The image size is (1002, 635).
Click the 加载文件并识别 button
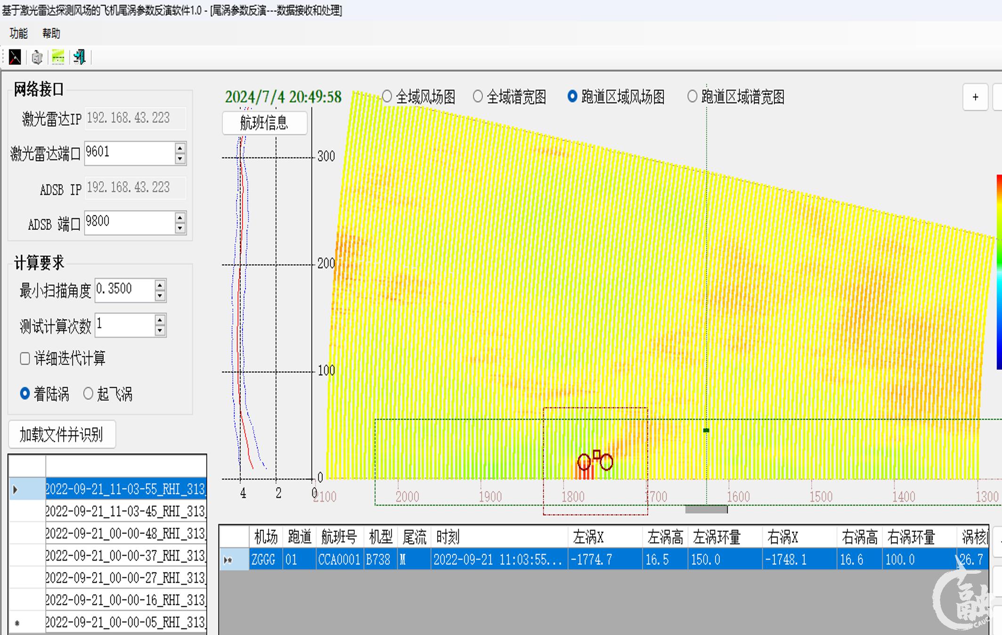point(62,434)
